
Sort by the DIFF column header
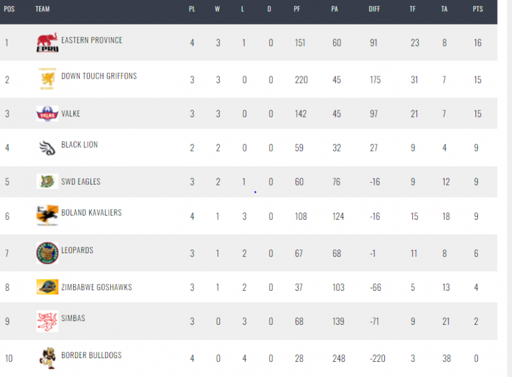click(x=374, y=9)
